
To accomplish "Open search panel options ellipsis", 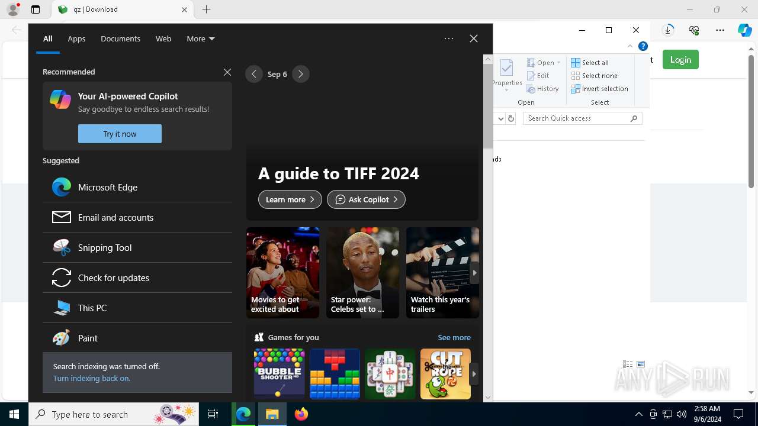I will tap(449, 38).
